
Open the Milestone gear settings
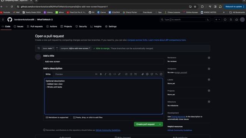pyautogui.click(x=209, y=102)
